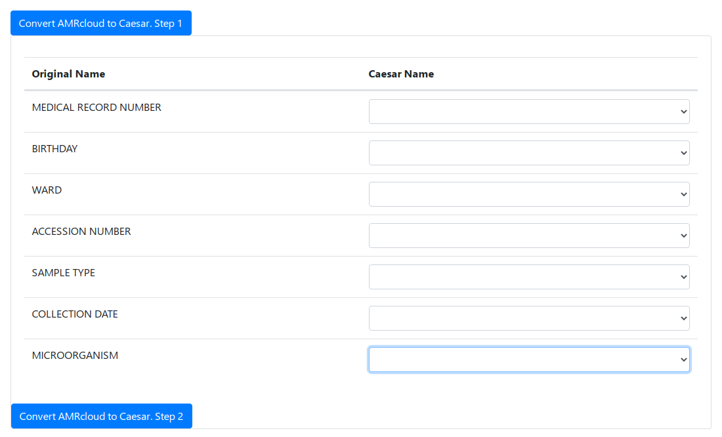Image resolution: width=722 pixels, height=437 pixels.
Task: Open Caesar Name dropdown for MEDICAL RECORD NUMBER
Action: 529,112
